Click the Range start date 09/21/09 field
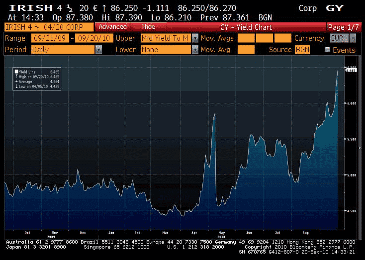The height and width of the screenshot is (260, 365). click(51, 38)
